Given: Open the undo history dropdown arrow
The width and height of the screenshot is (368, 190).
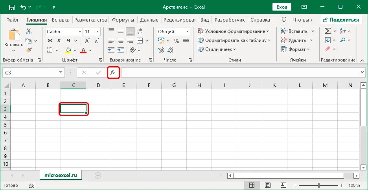Looking at the screenshot, I should pos(29,7).
